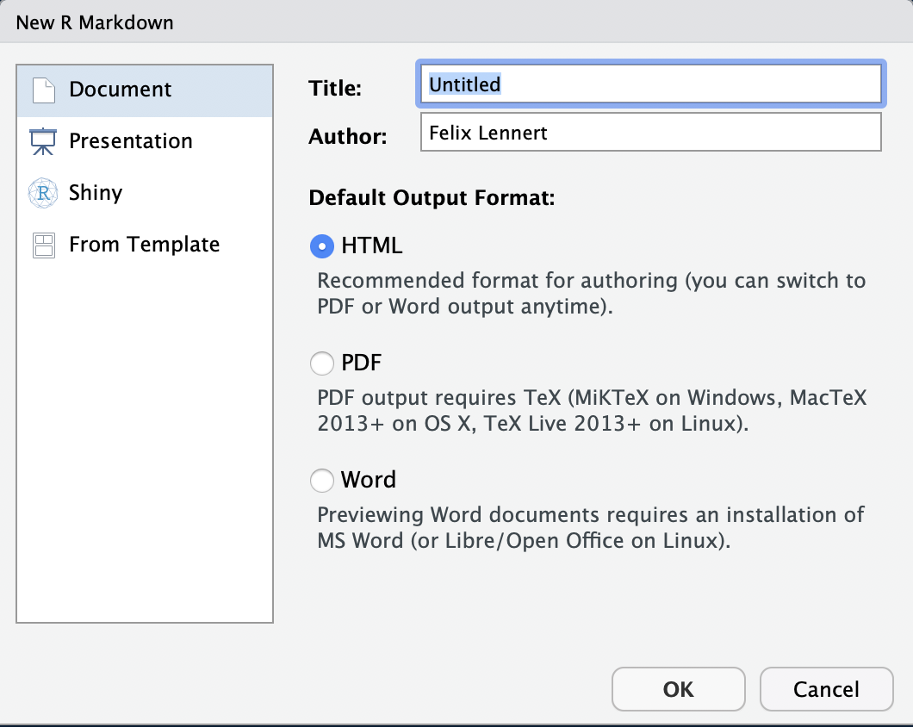The height and width of the screenshot is (727, 913).
Task: Enable the Word output radio button
Action: pos(322,480)
